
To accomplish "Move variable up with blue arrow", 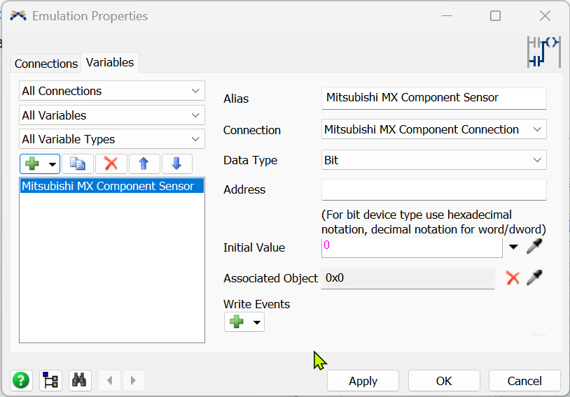I will coord(144,164).
